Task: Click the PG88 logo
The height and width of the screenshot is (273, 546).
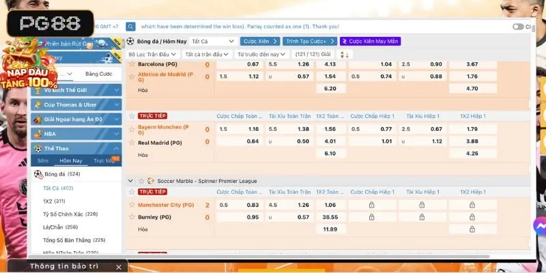Action: 51,23
